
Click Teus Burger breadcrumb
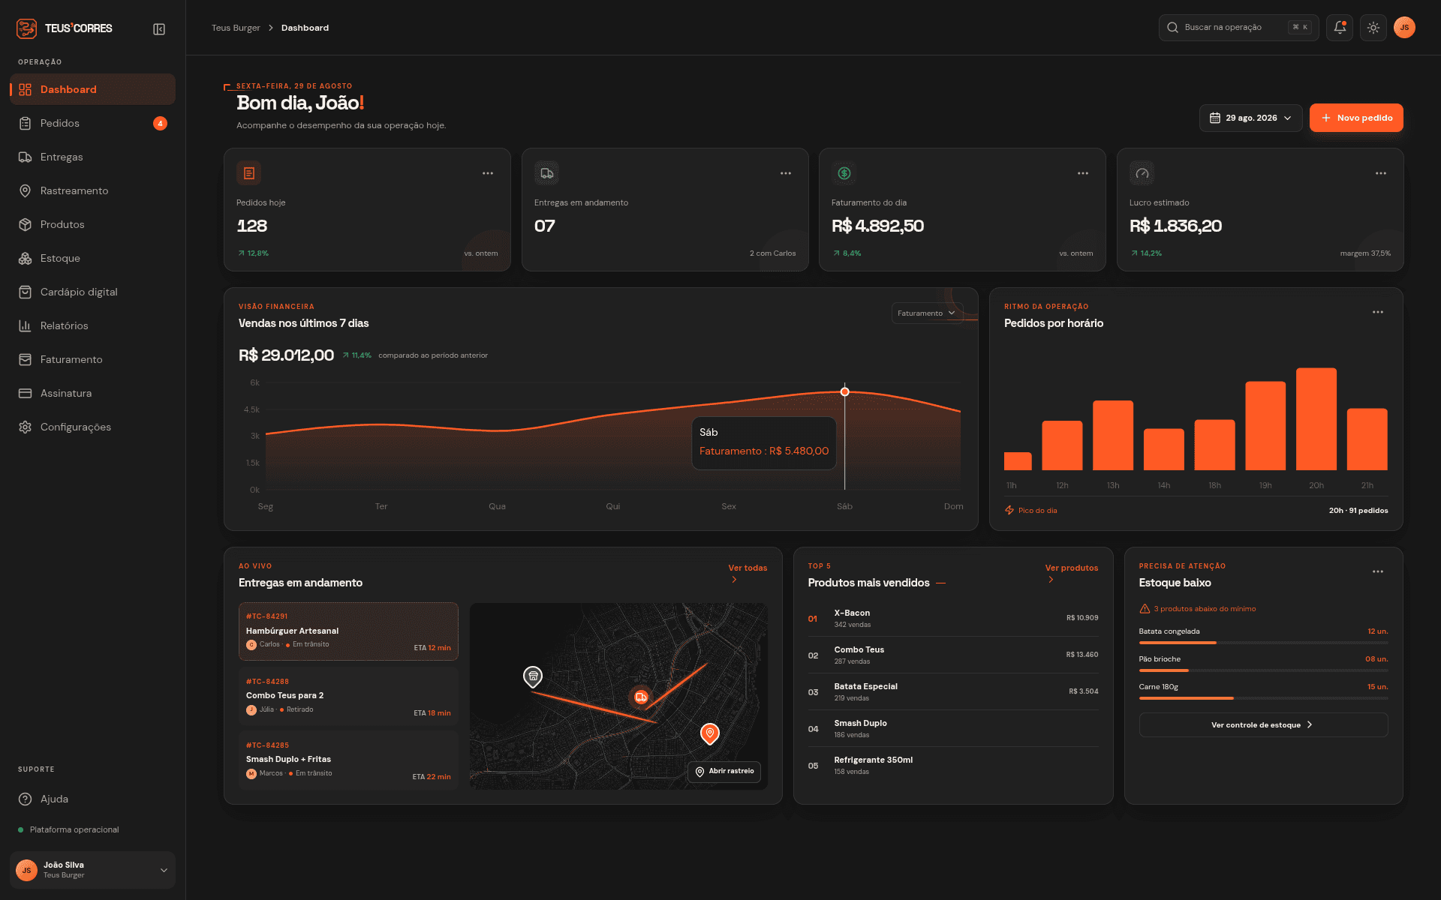tap(236, 28)
